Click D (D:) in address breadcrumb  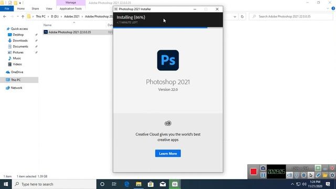(55, 16)
